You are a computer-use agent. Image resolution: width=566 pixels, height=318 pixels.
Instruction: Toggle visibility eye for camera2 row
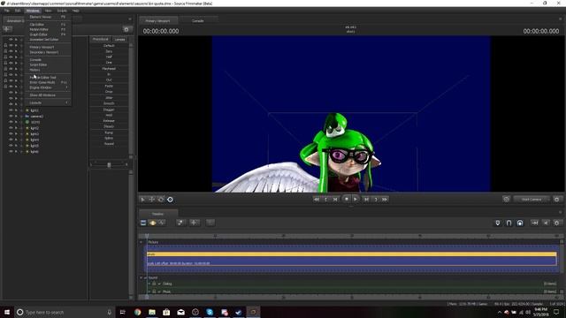point(11,117)
